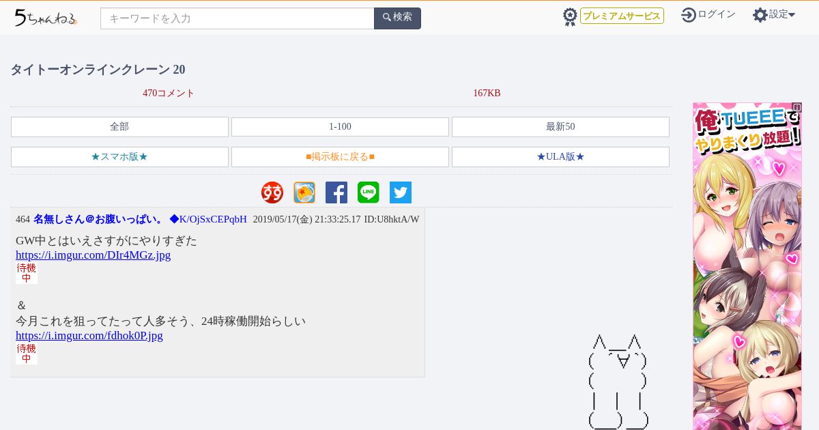Click poster name 名無しさん@お腹いっぱい。
The image size is (819, 430).
[98, 219]
